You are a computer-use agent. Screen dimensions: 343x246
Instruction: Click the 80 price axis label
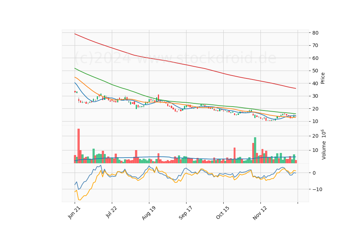pyautogui.click(x=315, y=33)
